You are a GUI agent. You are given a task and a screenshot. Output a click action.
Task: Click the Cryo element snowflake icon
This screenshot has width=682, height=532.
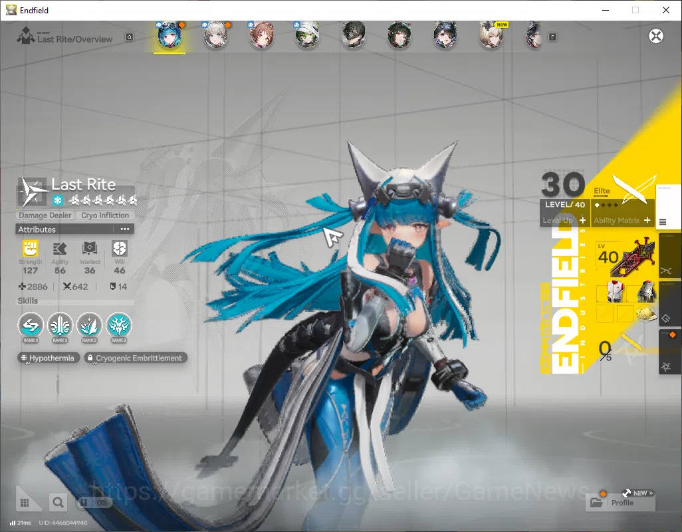(57, 200)
